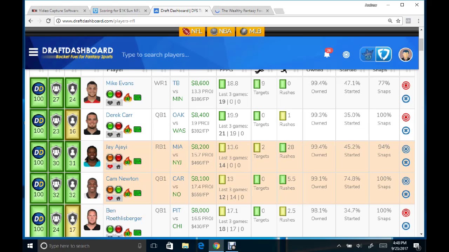Switch to DraftKings site with crown icon
The width and height of the screenshot is (449, 252).
click(x=368, y=55)
